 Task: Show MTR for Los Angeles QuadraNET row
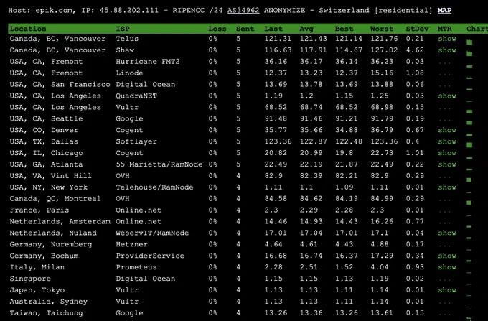(447, 96)
